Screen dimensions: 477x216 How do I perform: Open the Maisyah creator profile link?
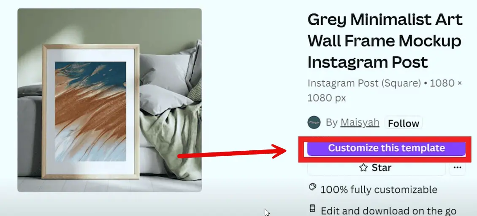pos(360,123)
